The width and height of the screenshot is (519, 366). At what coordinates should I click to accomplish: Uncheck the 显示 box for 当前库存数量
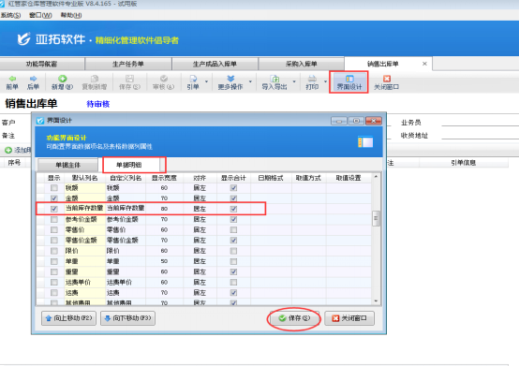(54, 209)
